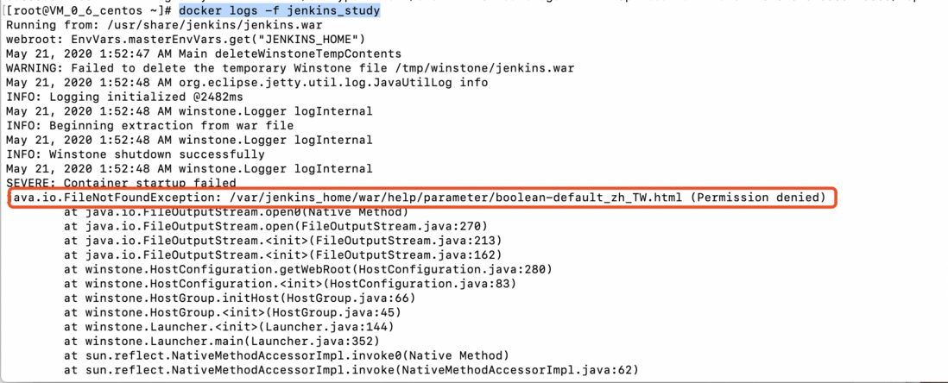Click the 'Launcher.<init>(Launcher.java:144)' line

click(229, 327)
